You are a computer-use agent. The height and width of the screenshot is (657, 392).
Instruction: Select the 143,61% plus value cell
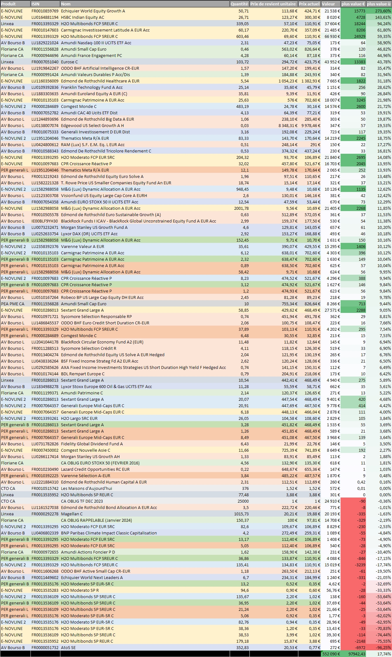point(379,17)
